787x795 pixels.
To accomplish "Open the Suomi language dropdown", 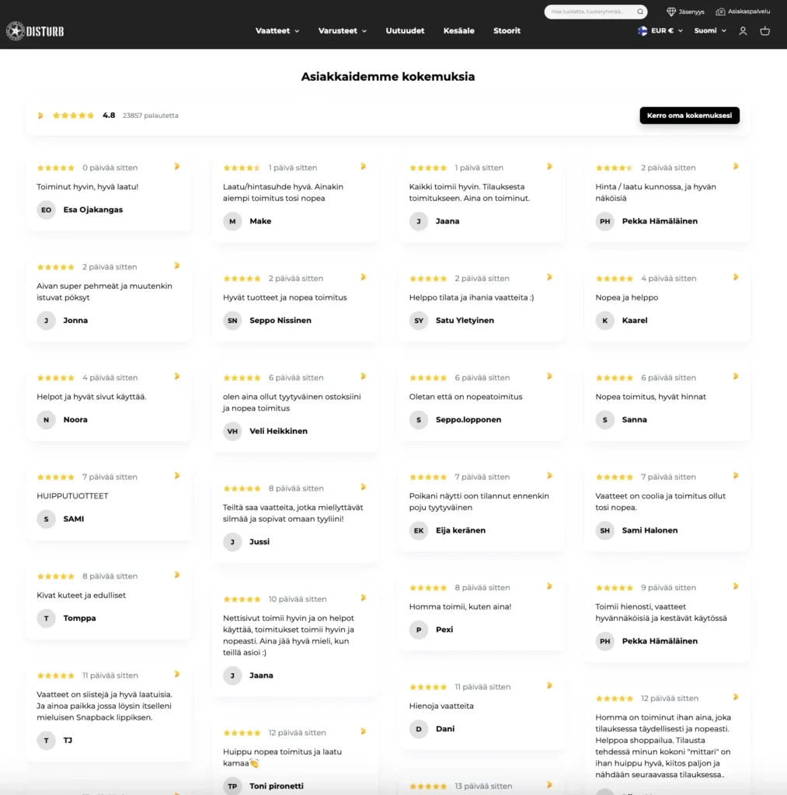I will pos(710,31).
